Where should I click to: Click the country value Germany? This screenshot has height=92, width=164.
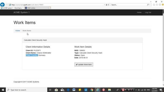42,55
